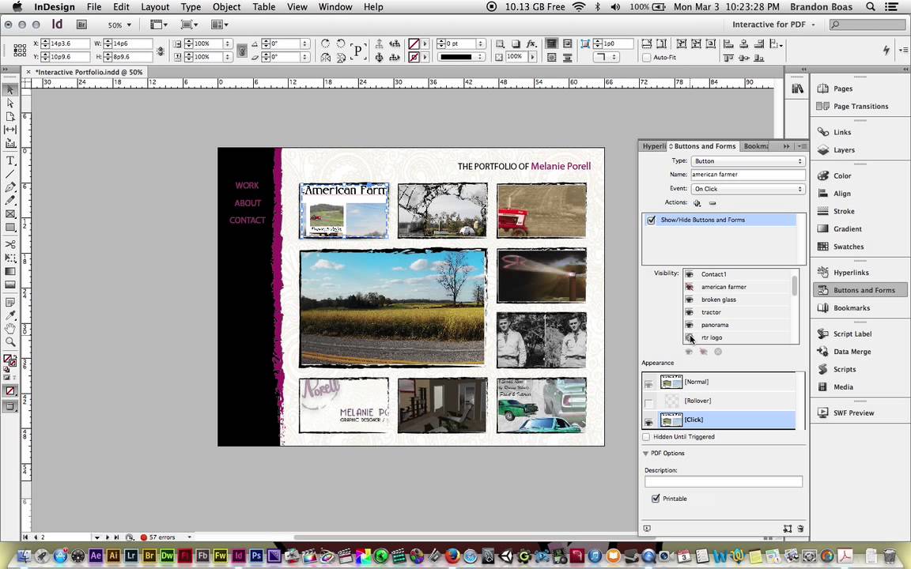
Task: Open the 50% zoom level dropdown
Action: [x=119, y=25]
